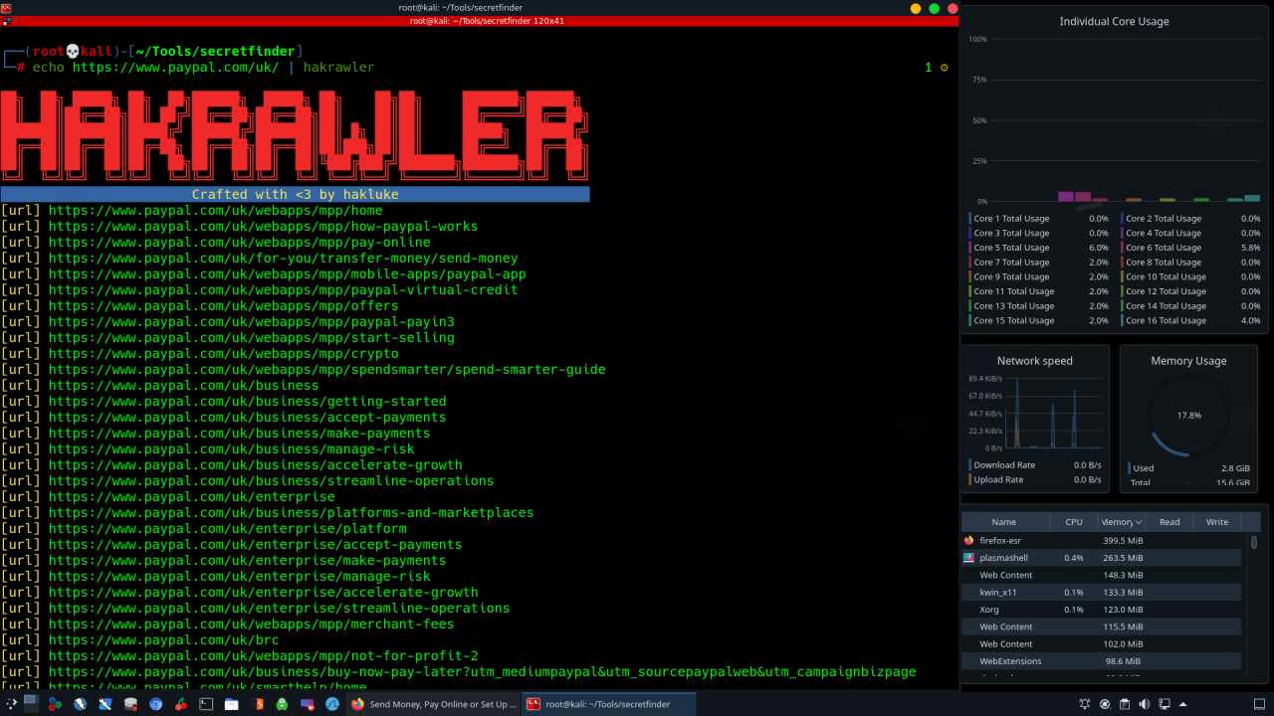1274x716 pixels.
Task: Open the volume control in system tray
Action: pyautogui.click(x=1144, y=704)
